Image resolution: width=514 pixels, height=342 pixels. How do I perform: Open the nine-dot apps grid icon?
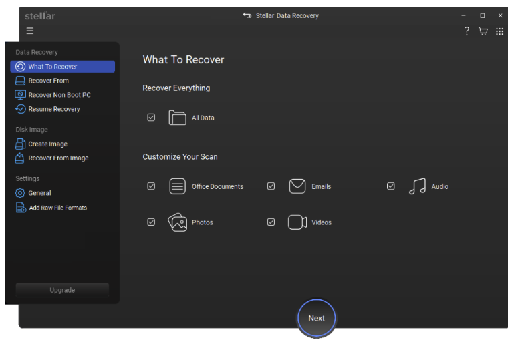tap(500, 31)
